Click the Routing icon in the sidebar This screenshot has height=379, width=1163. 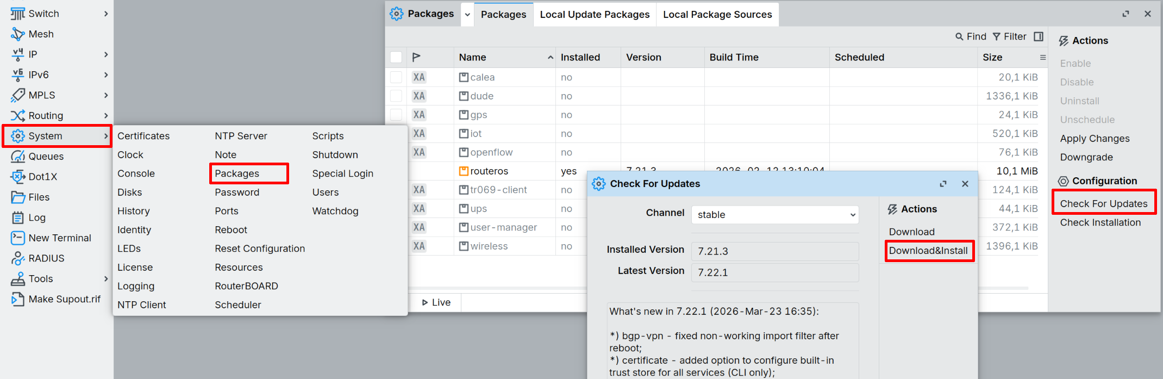tap(17, 116)
